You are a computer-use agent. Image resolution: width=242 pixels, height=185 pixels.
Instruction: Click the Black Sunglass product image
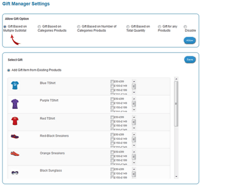(15, 173)
